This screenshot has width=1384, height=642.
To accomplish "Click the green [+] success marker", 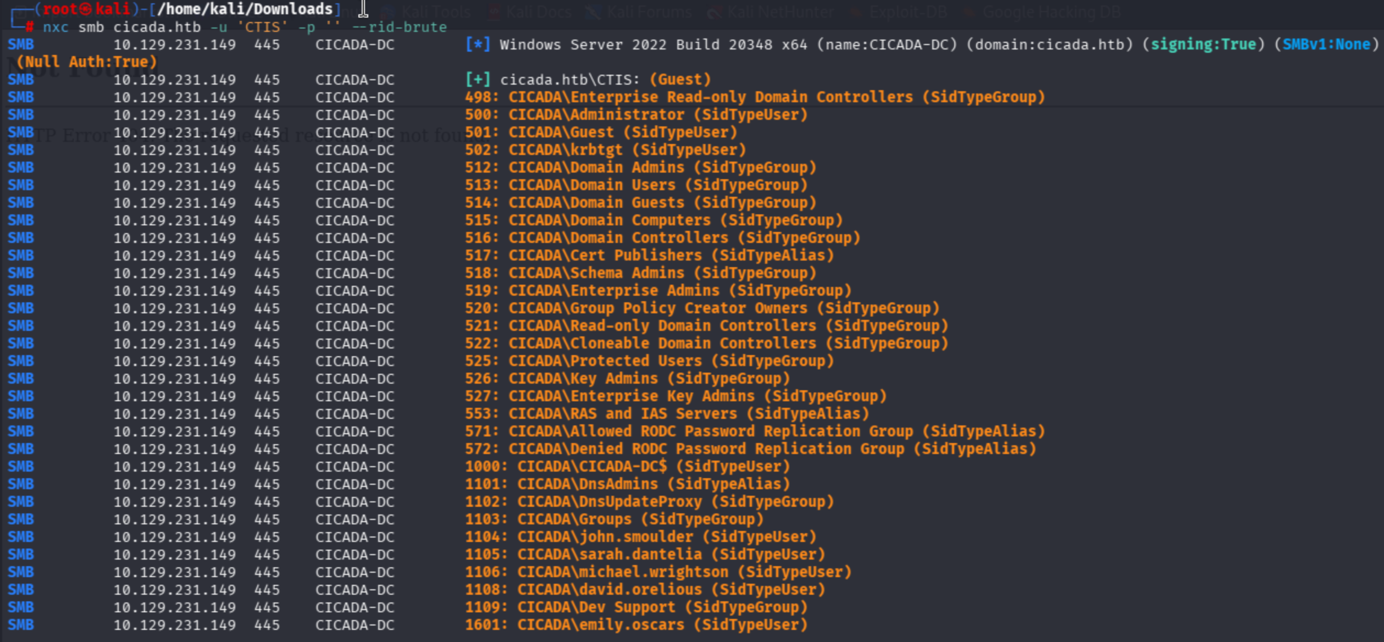I will (478, 80).
